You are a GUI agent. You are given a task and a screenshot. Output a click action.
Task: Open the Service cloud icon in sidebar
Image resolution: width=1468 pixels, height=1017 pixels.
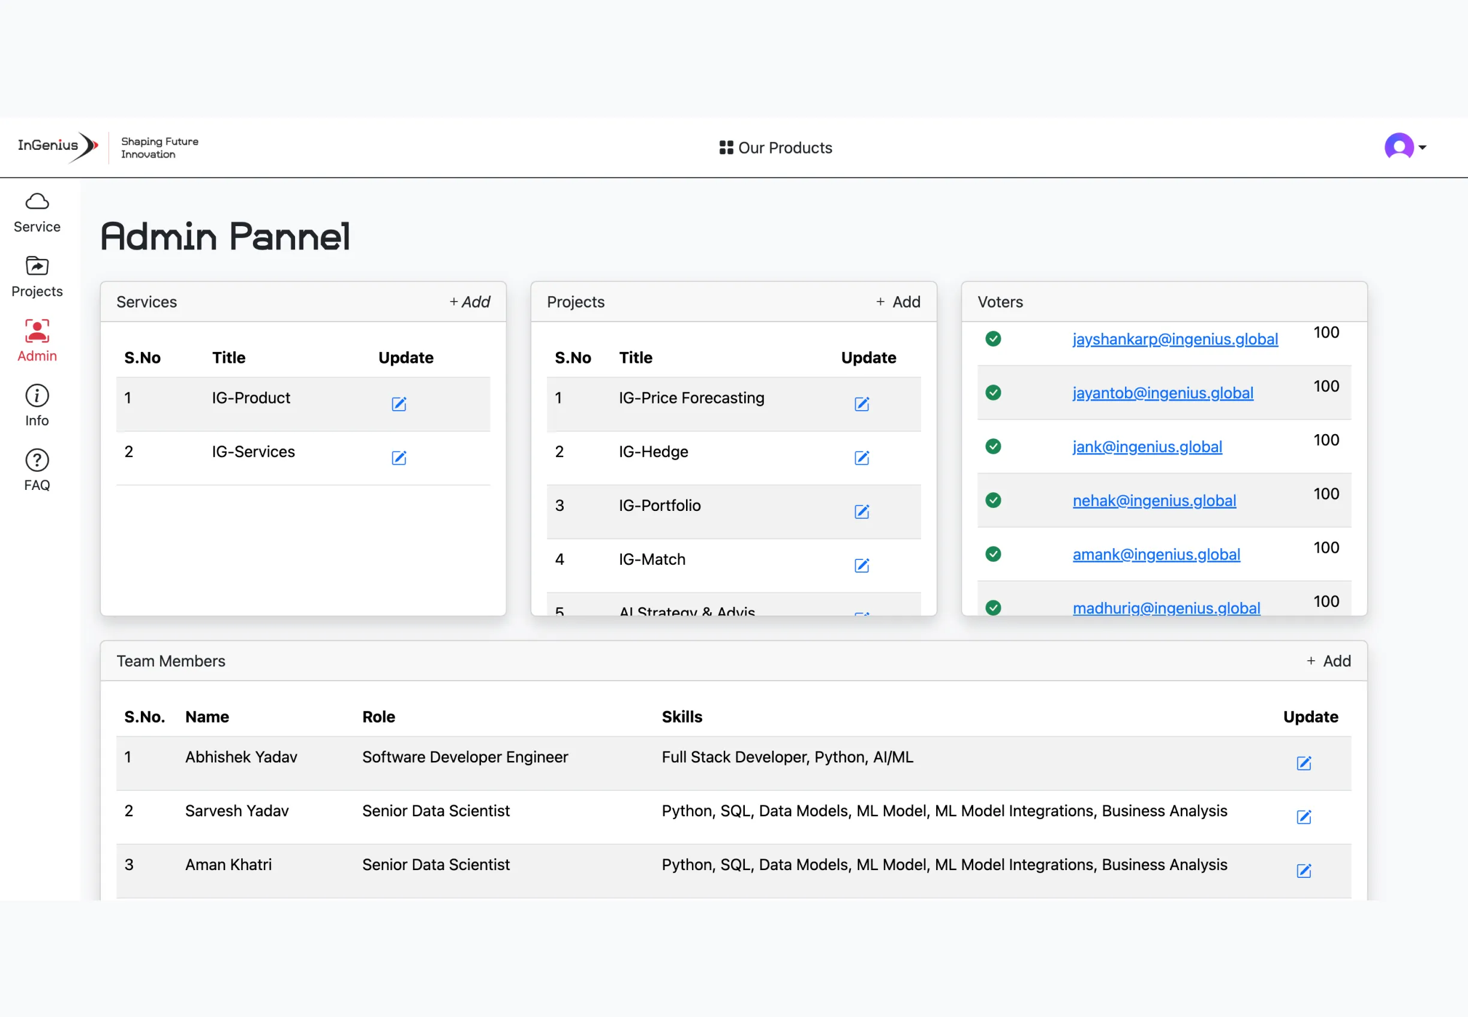pos(37,202)
